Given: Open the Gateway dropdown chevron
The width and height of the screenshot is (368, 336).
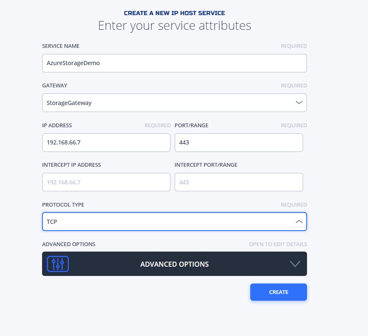Looking at the screenshot, I should pyautogui.click(x=299, y=102).
